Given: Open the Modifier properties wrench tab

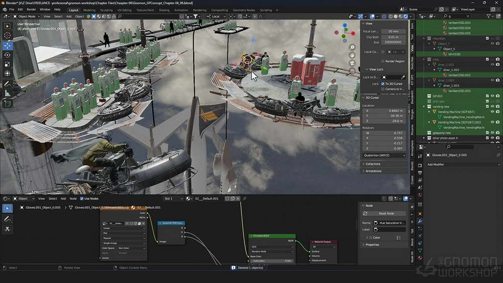Looking at the screenshot, I should 420,221.
